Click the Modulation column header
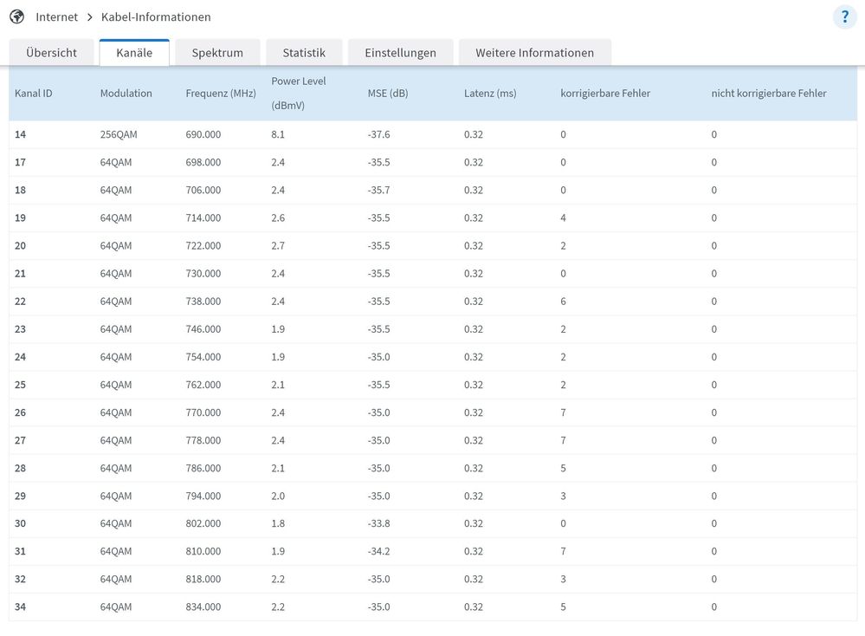 tap(126, 94)
